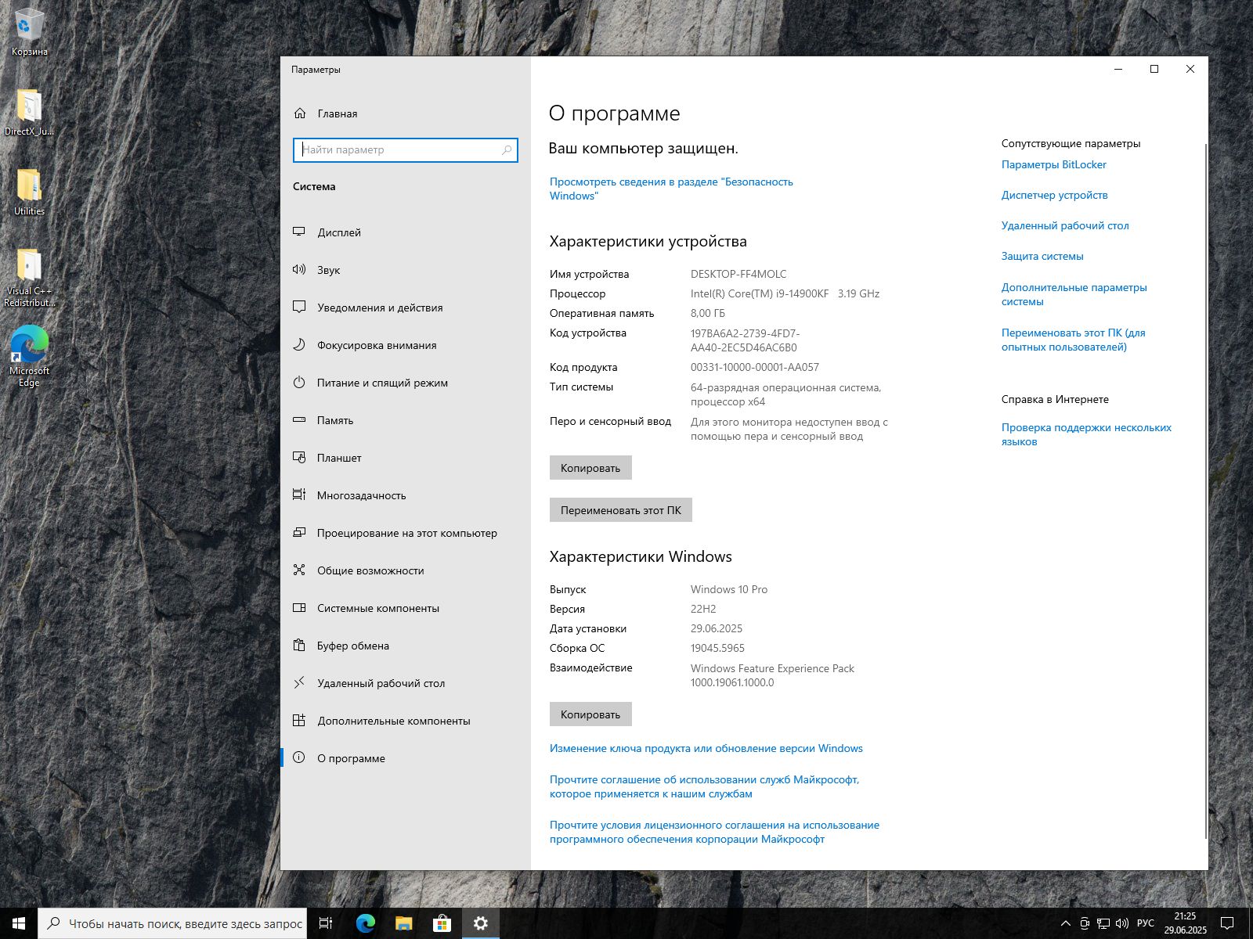
Task: Switch input language РУС indicator
Action: coord(1146,923)
